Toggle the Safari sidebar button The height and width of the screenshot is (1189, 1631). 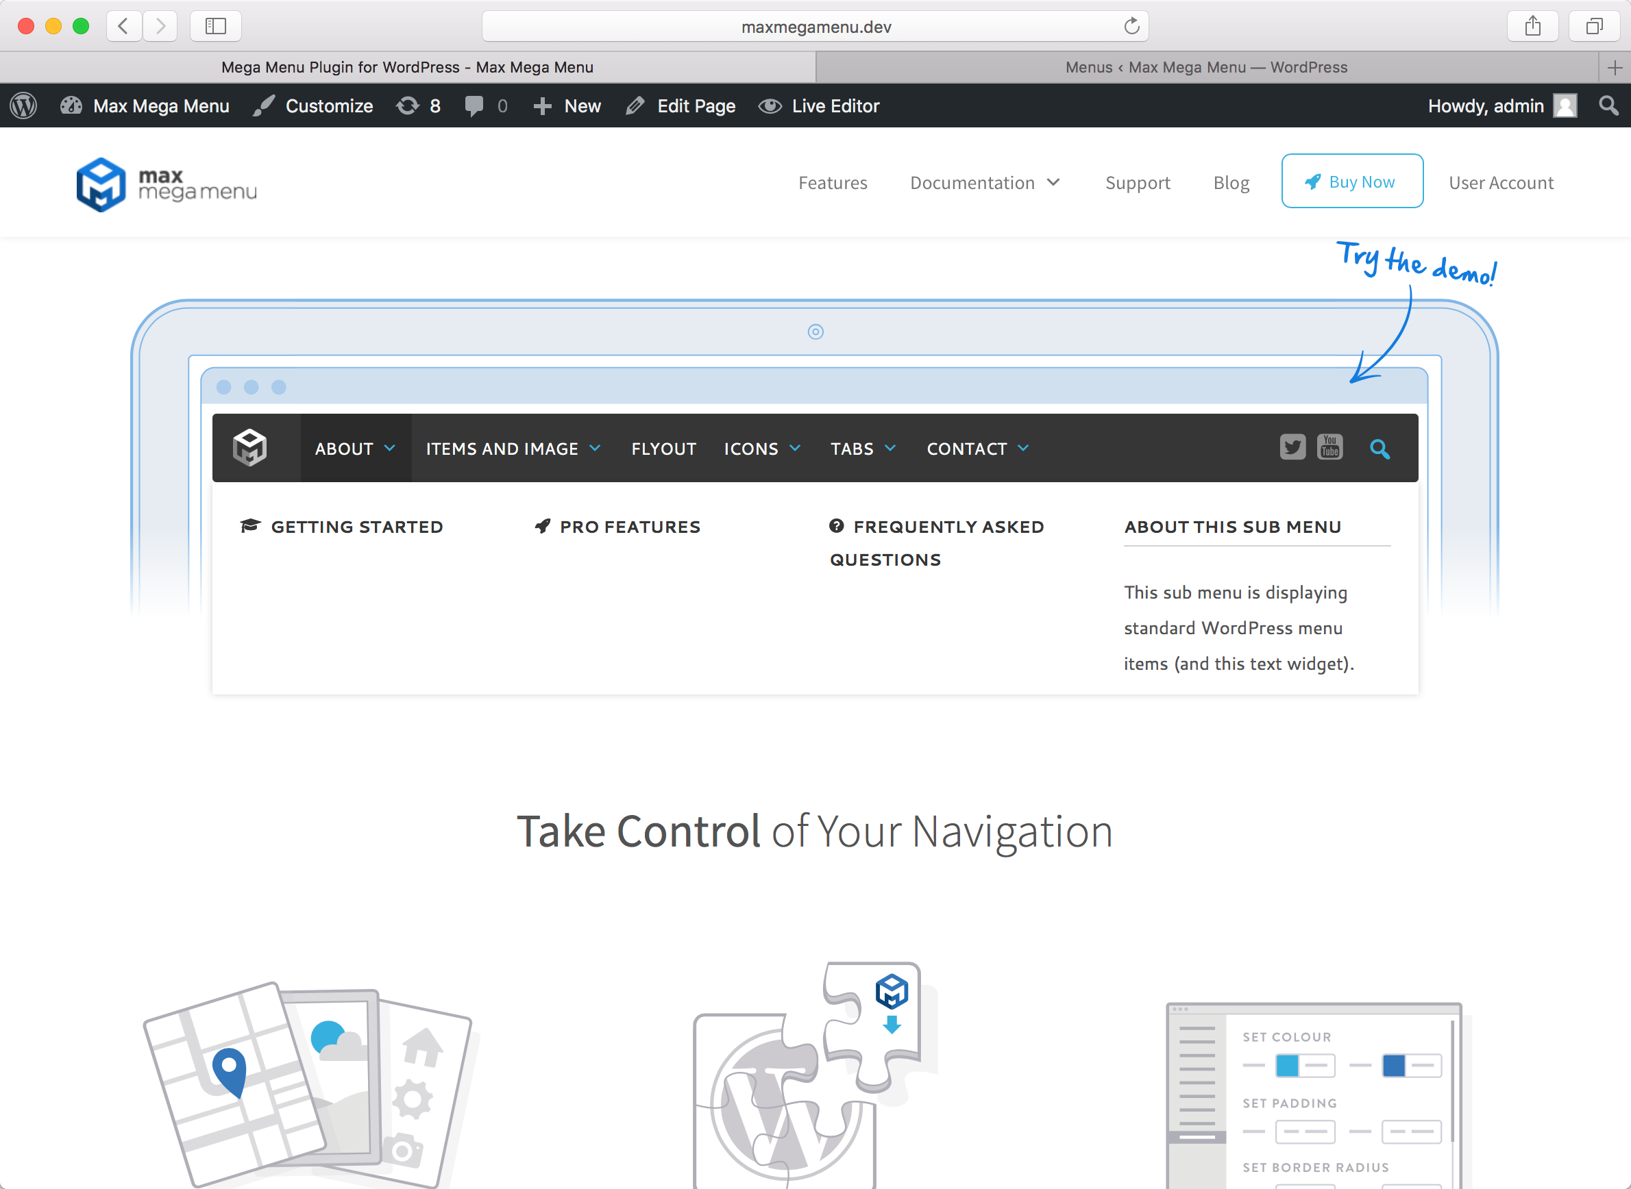[x=215, y=27]
